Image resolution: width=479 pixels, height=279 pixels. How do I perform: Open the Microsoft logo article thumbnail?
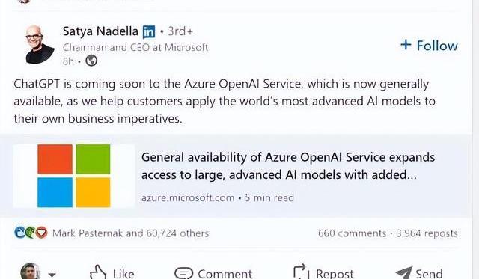point(73,176)
